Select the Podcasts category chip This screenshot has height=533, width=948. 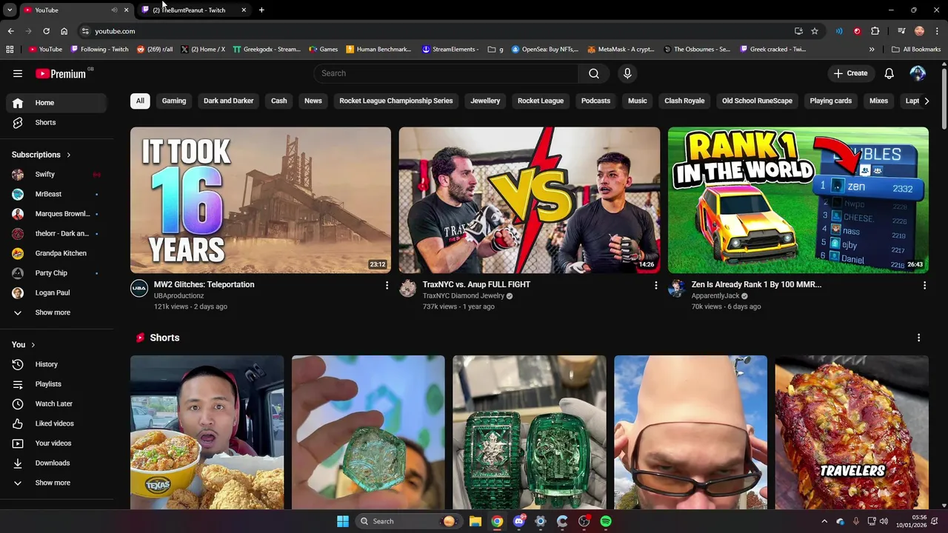595,101
